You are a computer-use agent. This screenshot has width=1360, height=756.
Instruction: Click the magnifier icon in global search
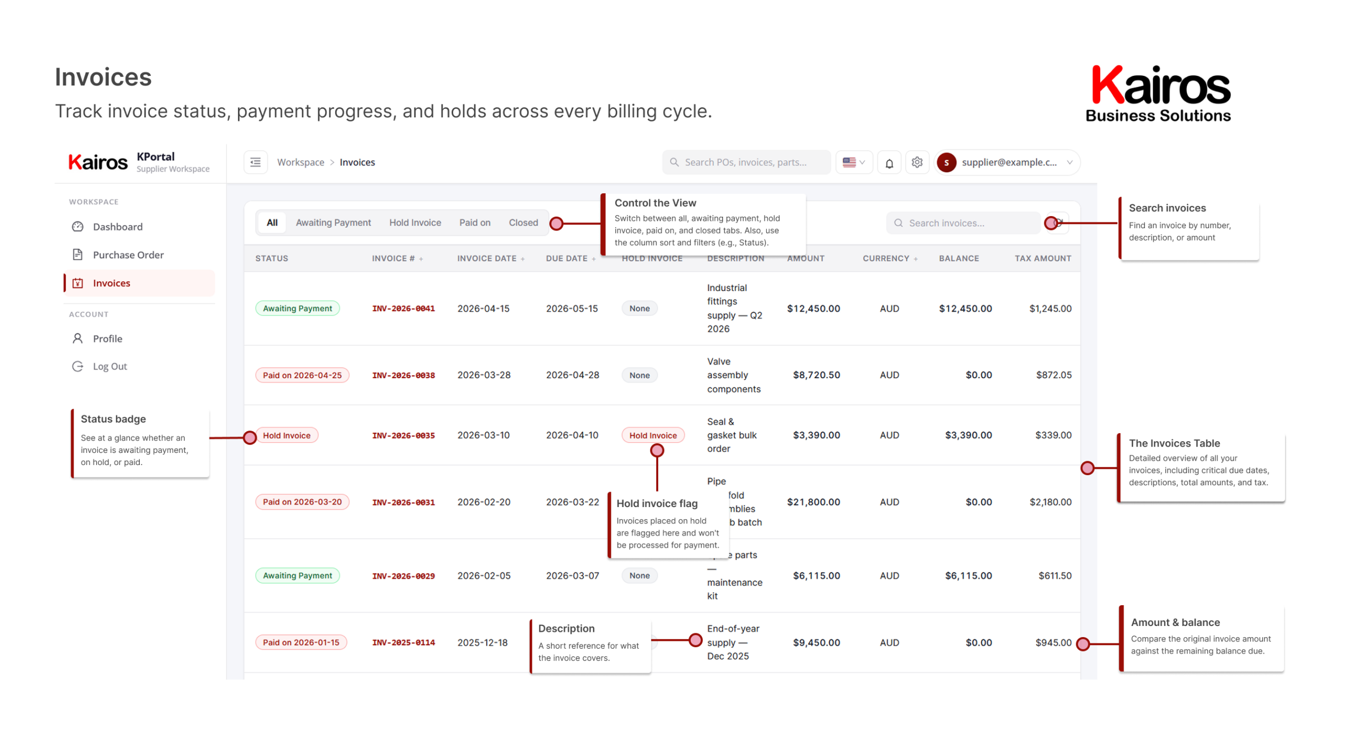coord(674,162)
